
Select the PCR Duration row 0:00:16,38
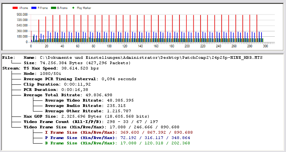coord(56,90)
